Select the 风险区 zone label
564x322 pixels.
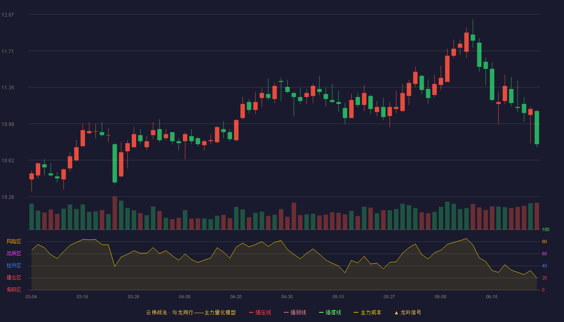pyautogui.click(x=14, y=242)
